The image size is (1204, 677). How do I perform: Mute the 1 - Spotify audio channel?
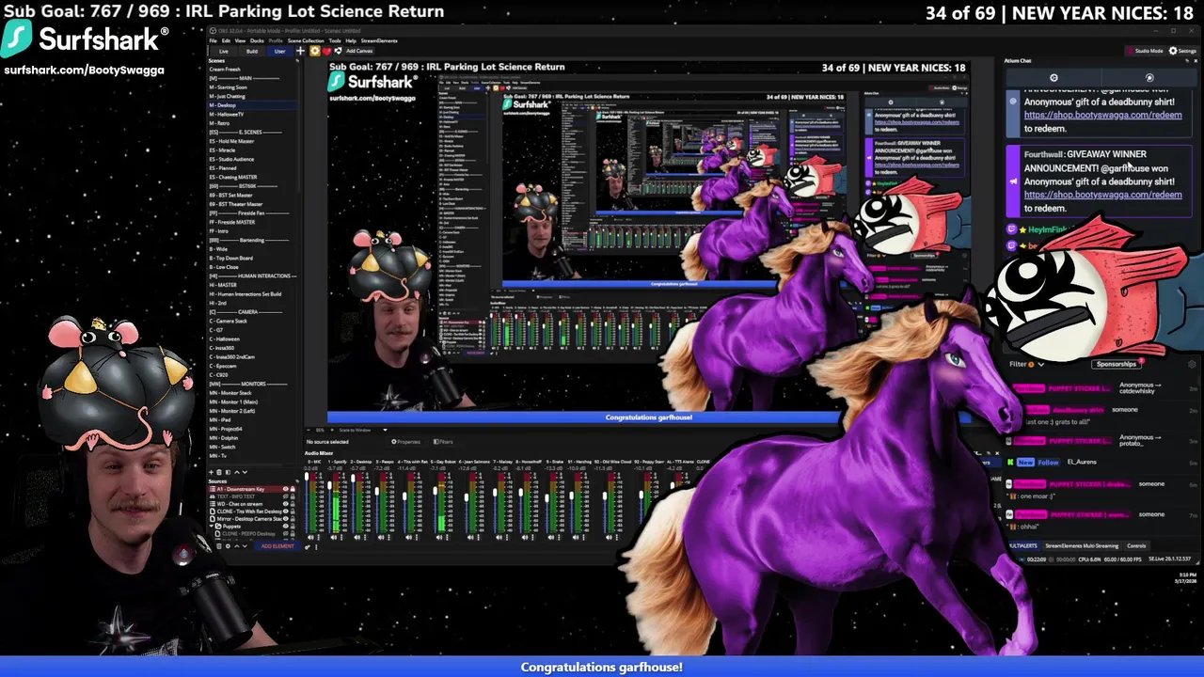coord(333,538)
